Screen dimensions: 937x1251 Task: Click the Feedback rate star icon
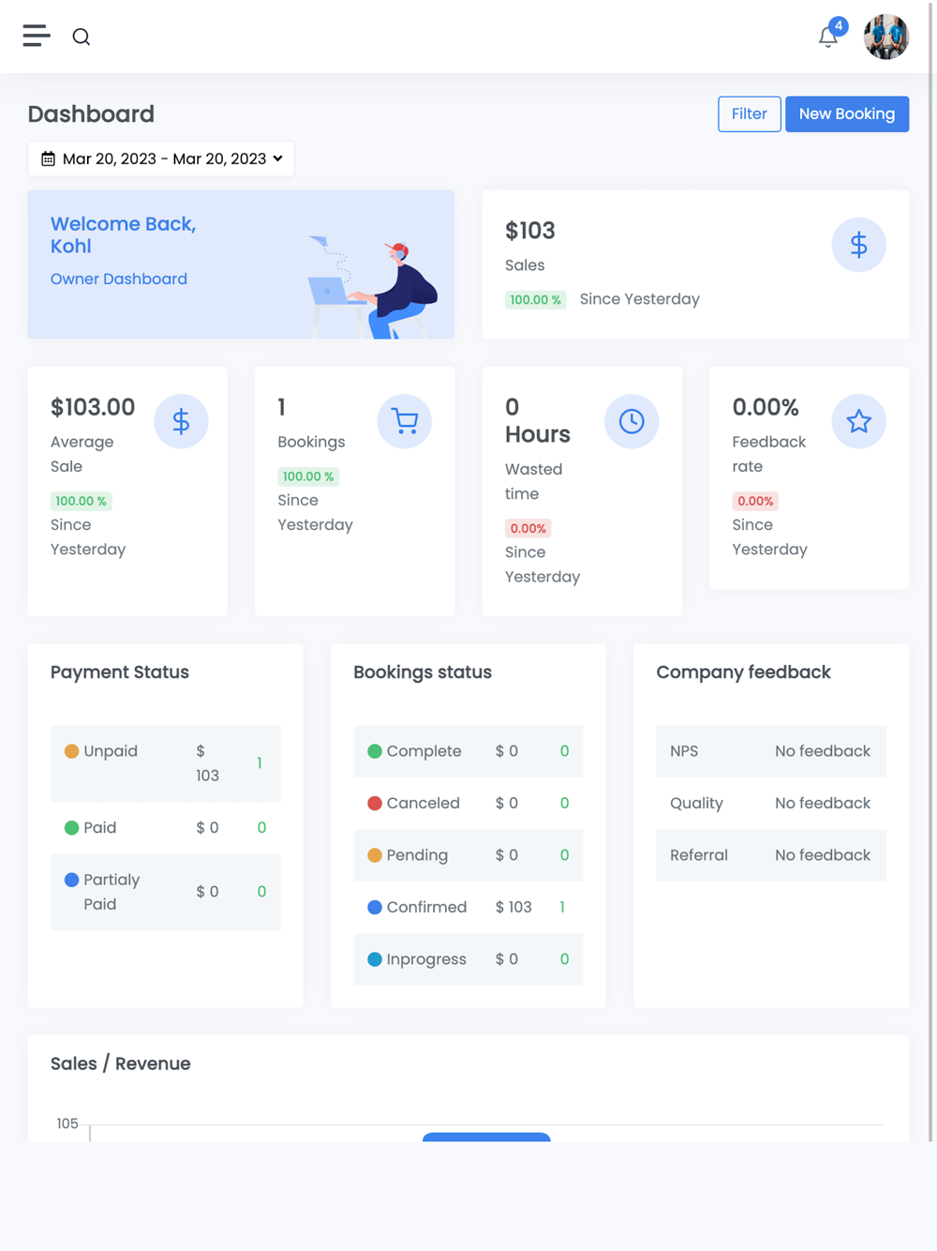click(858, 421)
